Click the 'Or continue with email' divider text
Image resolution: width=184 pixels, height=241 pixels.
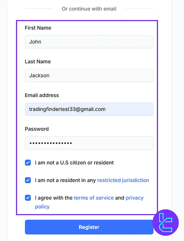point(89,9)
